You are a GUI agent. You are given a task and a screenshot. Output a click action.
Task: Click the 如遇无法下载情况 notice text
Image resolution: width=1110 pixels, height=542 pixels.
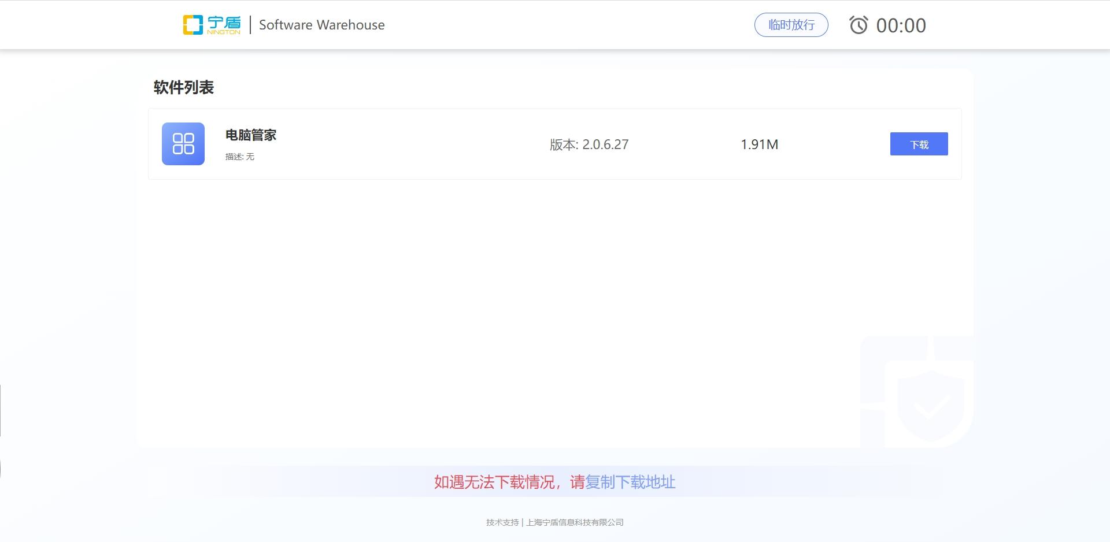pyautogui.click(x=494, y=482)
